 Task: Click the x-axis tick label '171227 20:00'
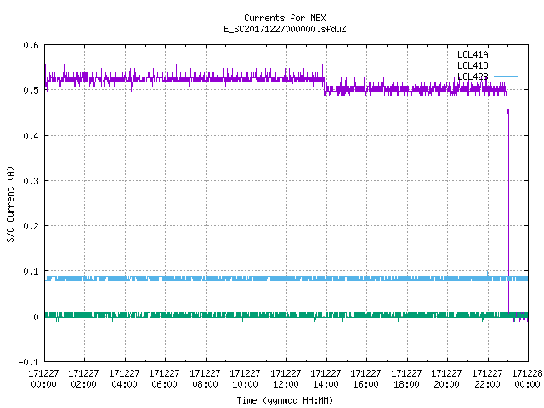point(446,378)
